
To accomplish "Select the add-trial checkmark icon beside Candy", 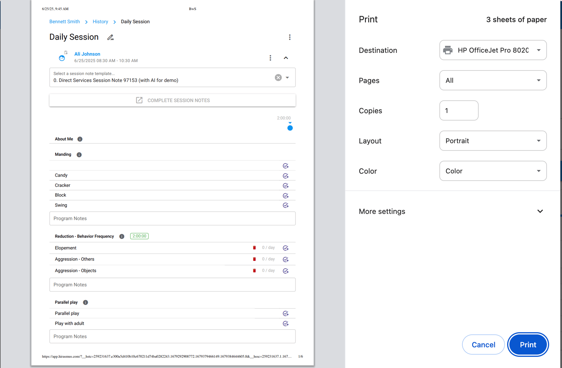I will click(x=286, y=176).
